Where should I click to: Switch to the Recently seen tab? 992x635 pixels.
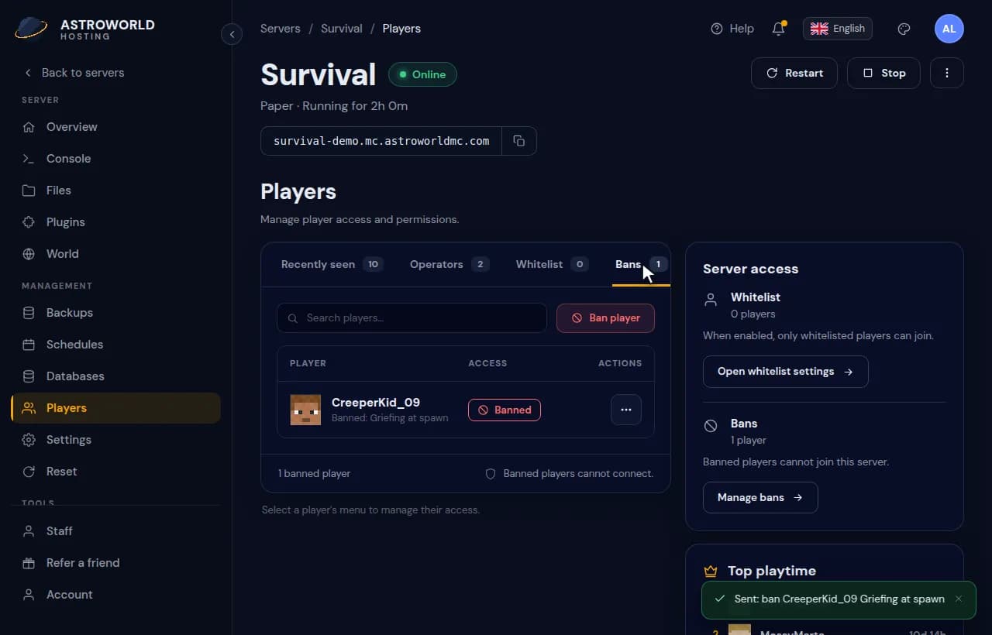tap(332, 264)
